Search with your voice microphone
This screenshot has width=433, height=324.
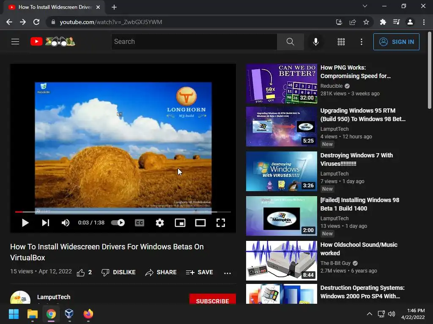[315, 42]
